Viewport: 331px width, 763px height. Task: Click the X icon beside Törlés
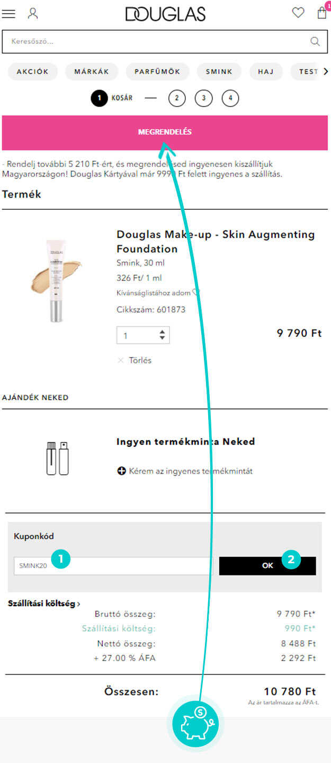click(x=121, y=360)
